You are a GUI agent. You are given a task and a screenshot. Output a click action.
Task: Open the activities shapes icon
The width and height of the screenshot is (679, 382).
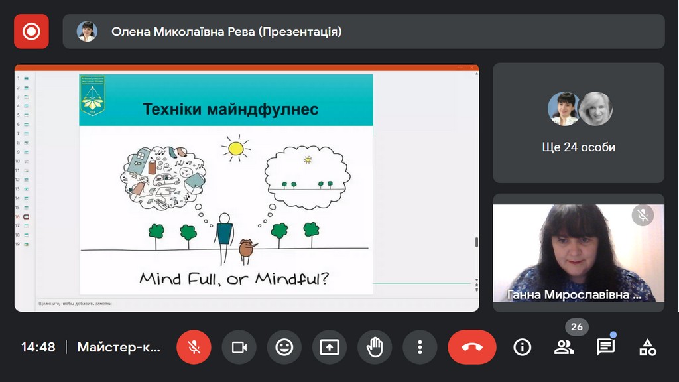(647, 347)
